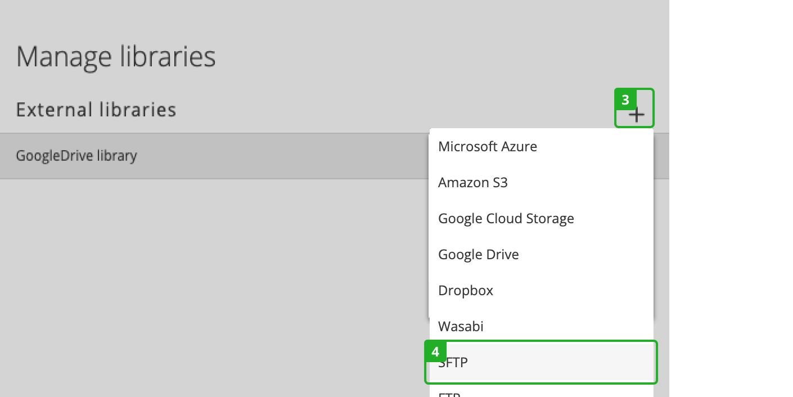This screenshot has height=397, width=793.
Task: Click the FTP entry at the menu bottom
Action: click(x=450, y=394)
